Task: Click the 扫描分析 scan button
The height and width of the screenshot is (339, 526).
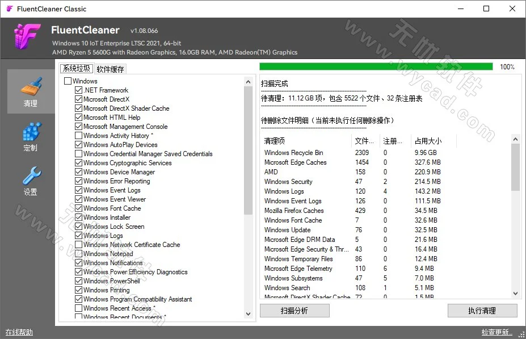Action: coord(294,311)
